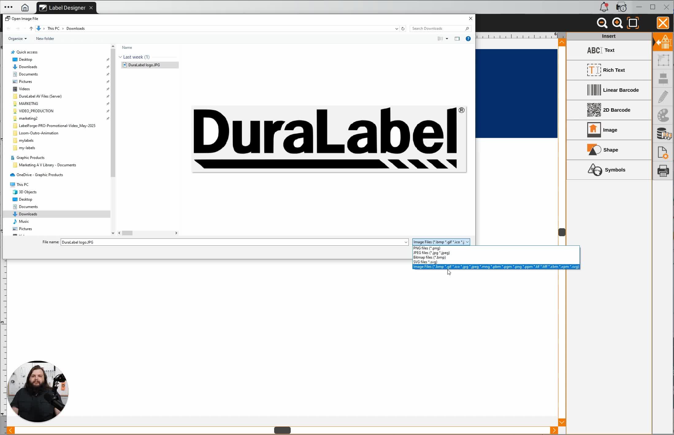Screen dimensions: 674x435
Task: Expand the address bar previous locations dropdown
Action: point(396,29)
